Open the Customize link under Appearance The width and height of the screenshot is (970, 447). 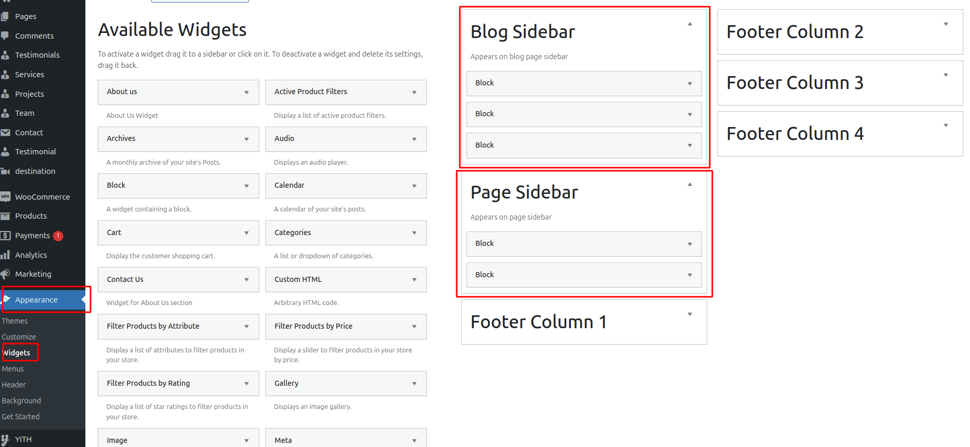(x=19, y=337)
